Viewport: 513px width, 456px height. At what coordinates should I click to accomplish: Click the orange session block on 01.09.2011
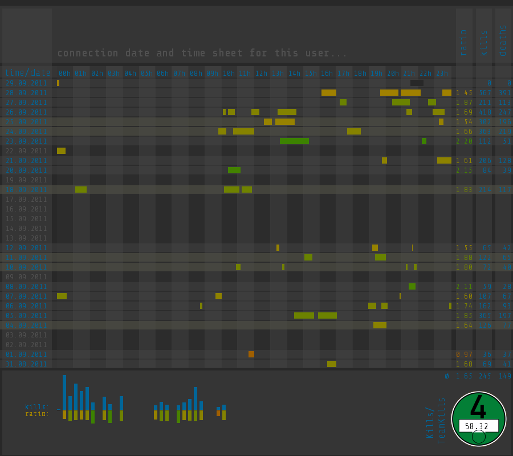pyautogui.click(x=251, y=355)
